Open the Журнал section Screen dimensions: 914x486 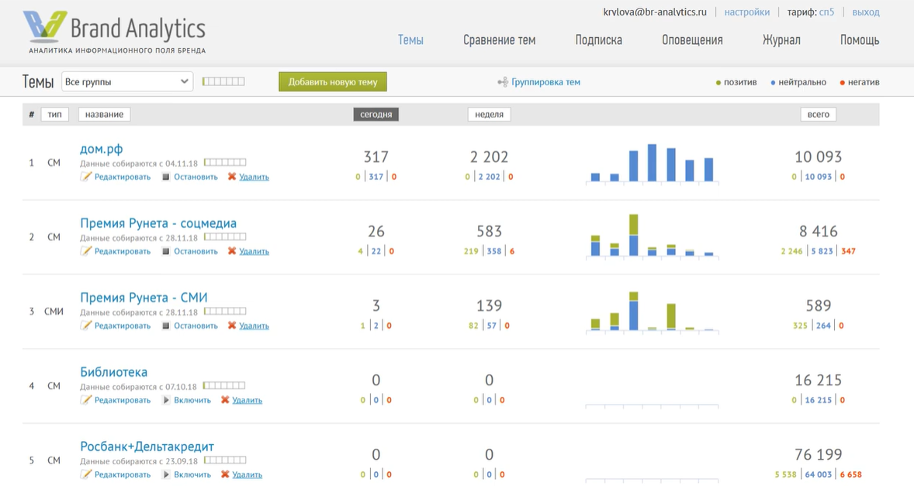click(x=781, y=40)
